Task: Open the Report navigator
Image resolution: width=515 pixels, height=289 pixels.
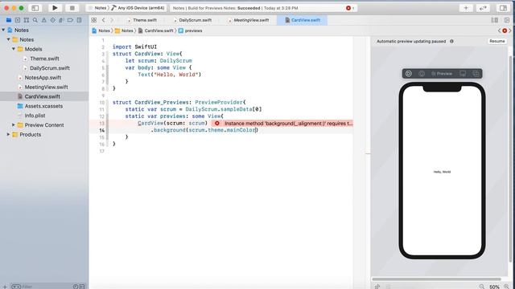Action: tap(79, 20)
